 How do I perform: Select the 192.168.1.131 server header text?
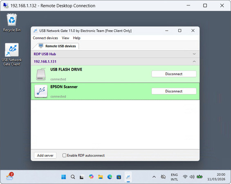click(45, 62)
